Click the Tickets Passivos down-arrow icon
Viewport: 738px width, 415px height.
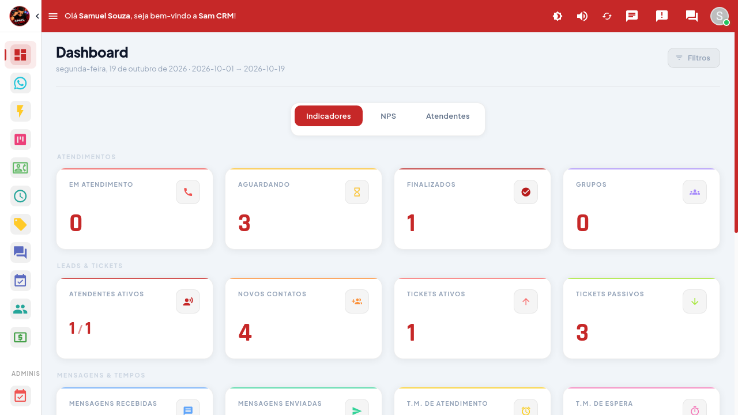tap(695, 301)
